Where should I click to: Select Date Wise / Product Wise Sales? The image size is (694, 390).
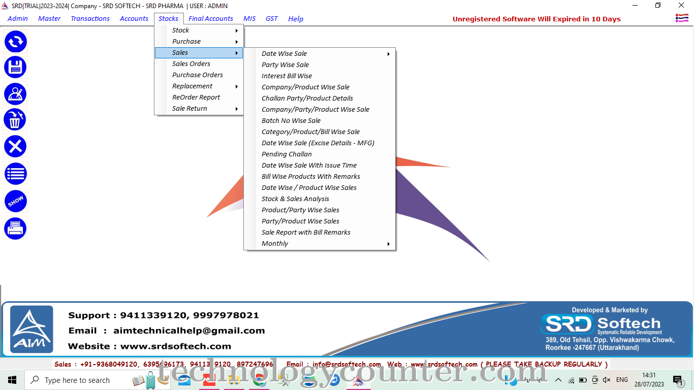[x=320, y=188]
